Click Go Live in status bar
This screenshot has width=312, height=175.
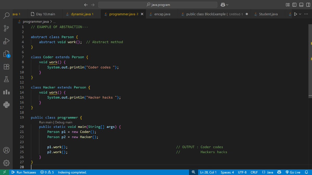point(293,172)
